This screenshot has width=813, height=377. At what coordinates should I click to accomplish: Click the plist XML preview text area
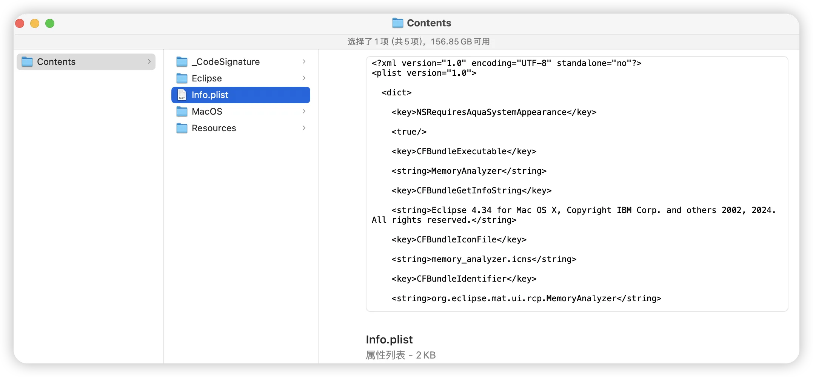click(x=577, y=184)
